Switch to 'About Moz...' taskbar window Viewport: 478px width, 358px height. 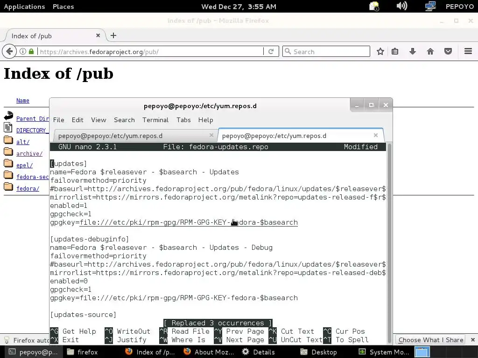click(209, 352)
